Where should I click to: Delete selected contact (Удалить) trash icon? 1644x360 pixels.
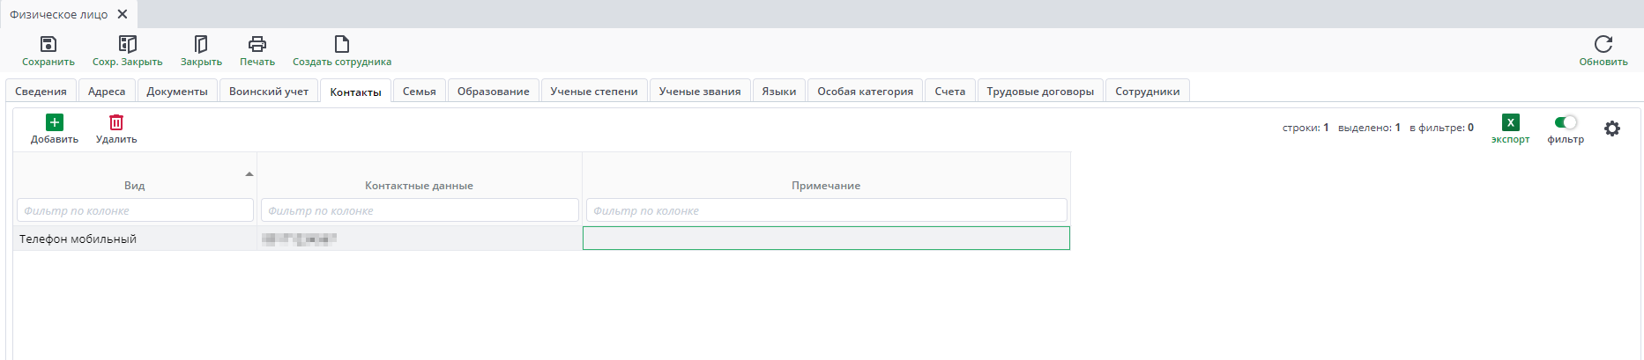point(116,122)
